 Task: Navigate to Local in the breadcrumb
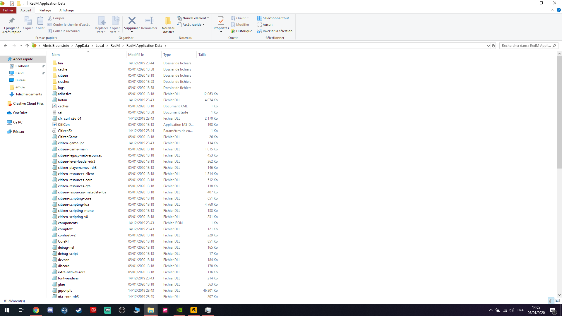point(100,46)
